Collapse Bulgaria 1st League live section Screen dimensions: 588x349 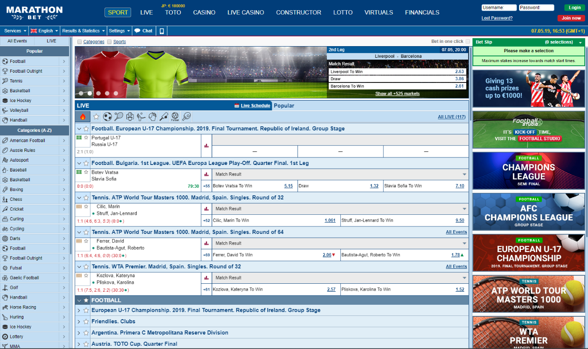coord(79,163)
